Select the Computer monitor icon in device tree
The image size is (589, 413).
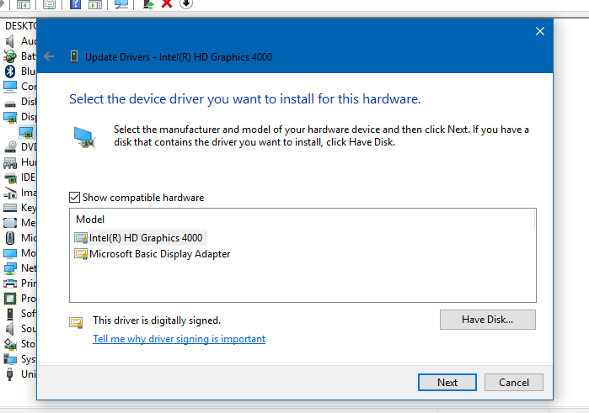[x=10, y=87]
